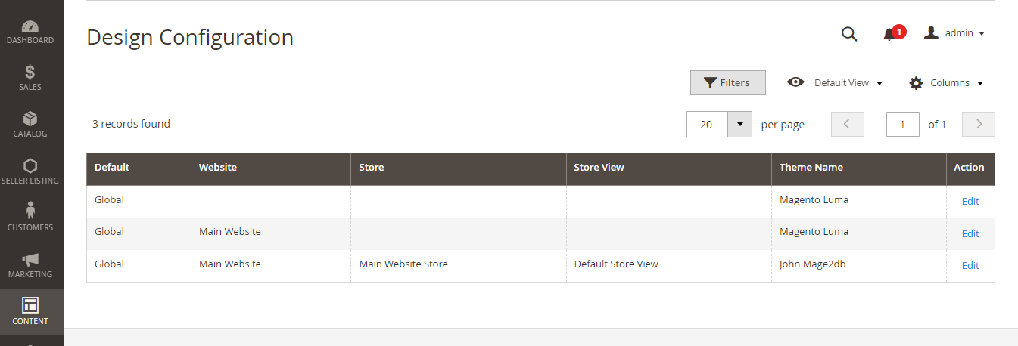Click the 3 records found text
1018x346 pixels.
[x=131, y=124]
